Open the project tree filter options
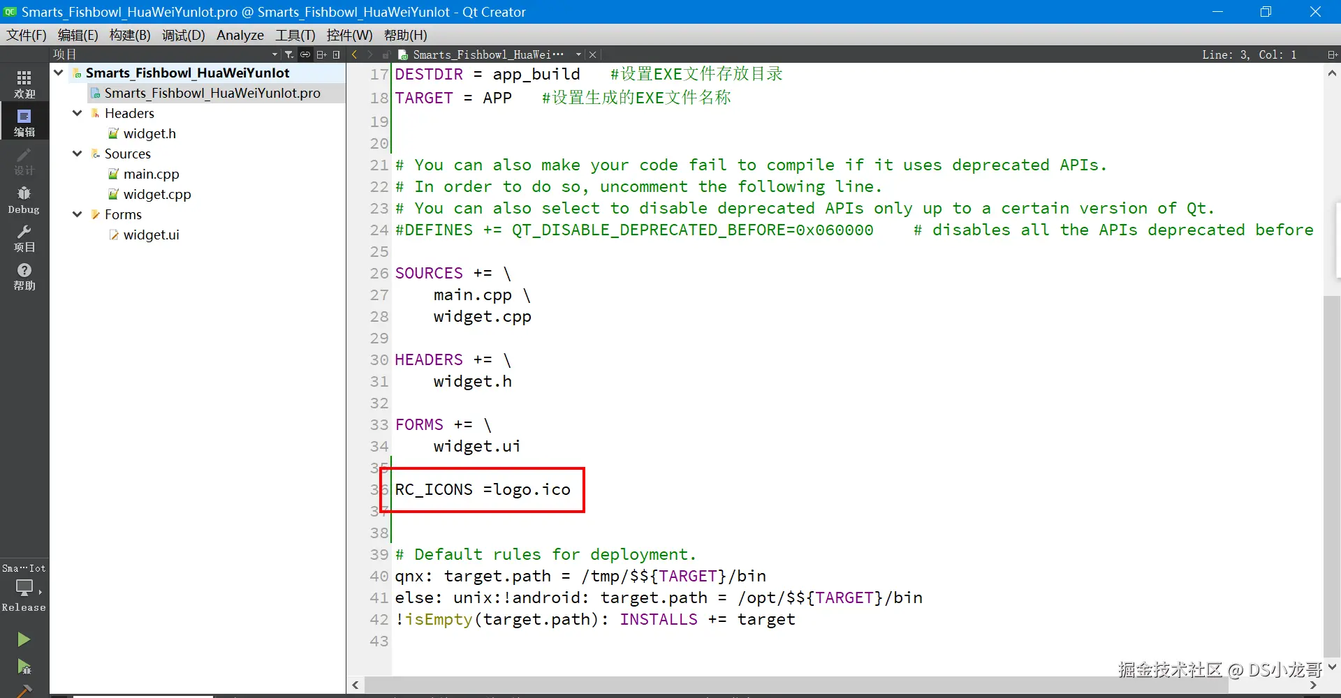The image size is (1341, 698). point(289,54)
